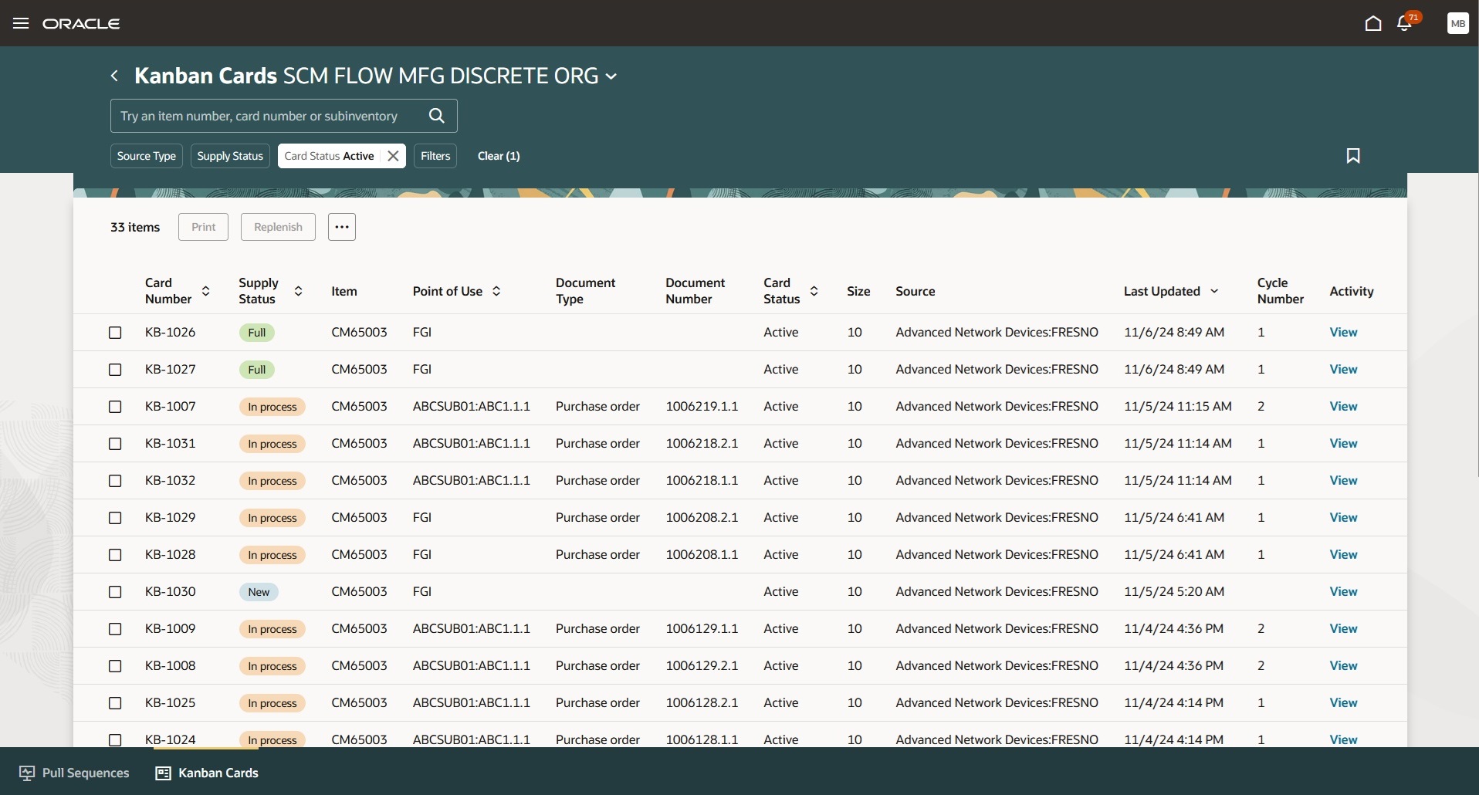1479x795 pixels.
Task: Select the checkbox for KB-1026
Action: tap(115, 332)
